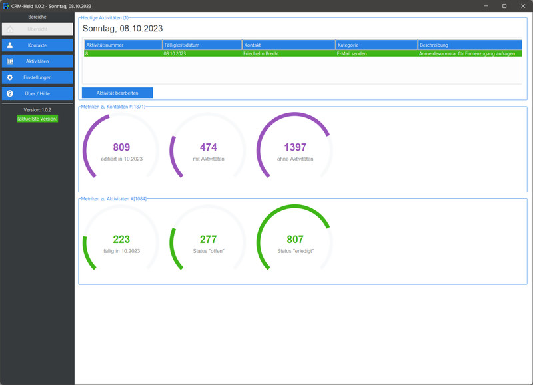Open the Über / Hilfe page

point(37,93)
